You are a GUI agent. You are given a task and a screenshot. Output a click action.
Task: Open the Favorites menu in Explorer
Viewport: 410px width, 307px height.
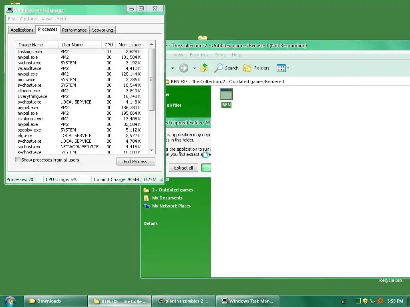click(199, 55)
